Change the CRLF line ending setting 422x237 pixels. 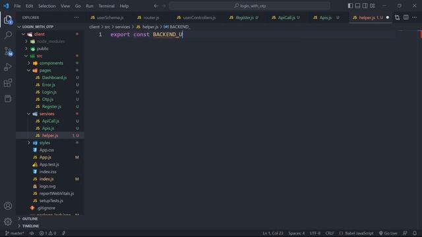pyautogui.click(x=330, y=233)
